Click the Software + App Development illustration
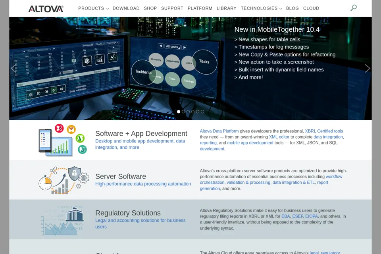 [63, 140]
